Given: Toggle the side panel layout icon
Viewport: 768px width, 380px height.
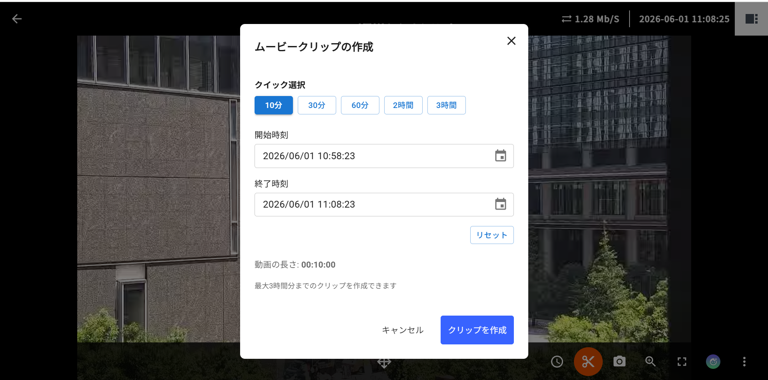Looking at the screenshot, I should coord(751,19).
